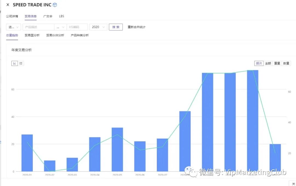Screen dimensions: 296x186
Task: Select the 产品种类分析 sub-tab
Action: click(80, 35)
